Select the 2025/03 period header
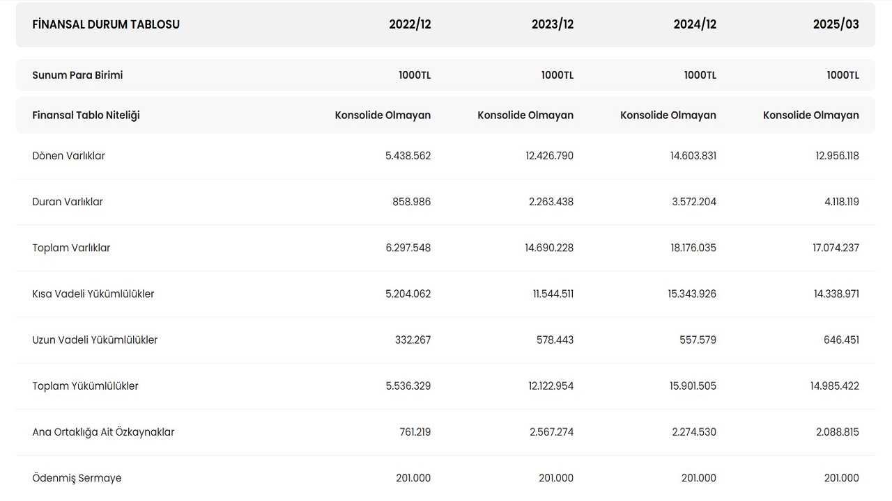The height and width of the screenshot is (501, 892). tap(836, 24)
